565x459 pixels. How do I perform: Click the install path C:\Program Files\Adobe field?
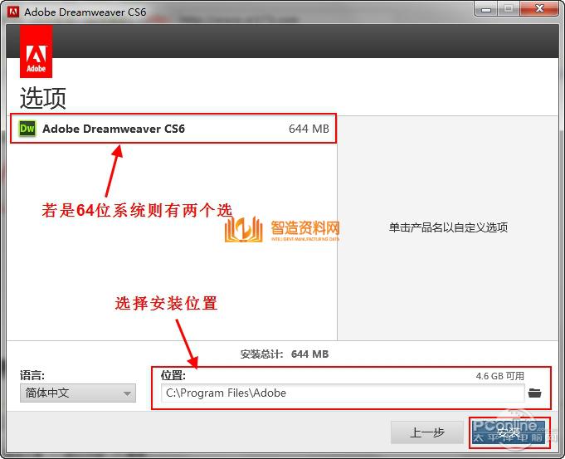click(343, 393)
